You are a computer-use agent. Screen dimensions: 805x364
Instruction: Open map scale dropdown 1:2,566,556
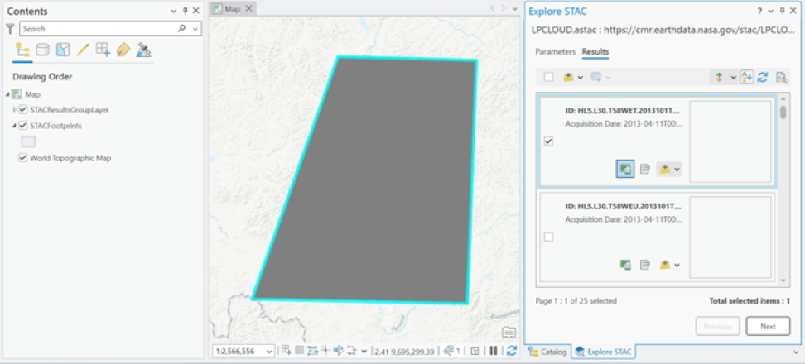(x=269, y=352)
